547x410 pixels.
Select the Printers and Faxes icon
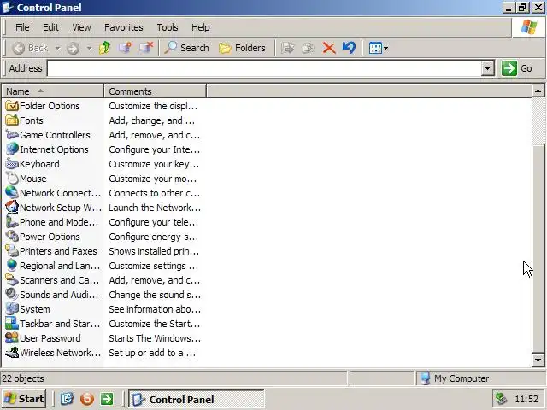pyautogui.click(x=12, y=251)
